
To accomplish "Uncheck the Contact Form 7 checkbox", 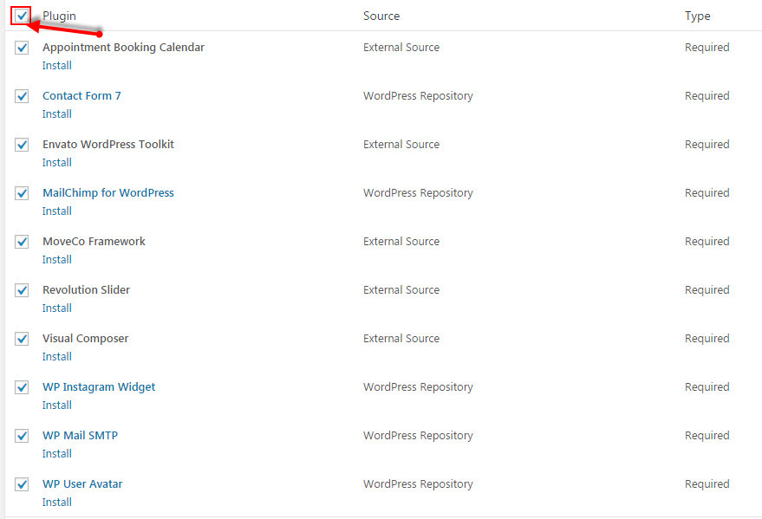I will [x=22, y=96].
